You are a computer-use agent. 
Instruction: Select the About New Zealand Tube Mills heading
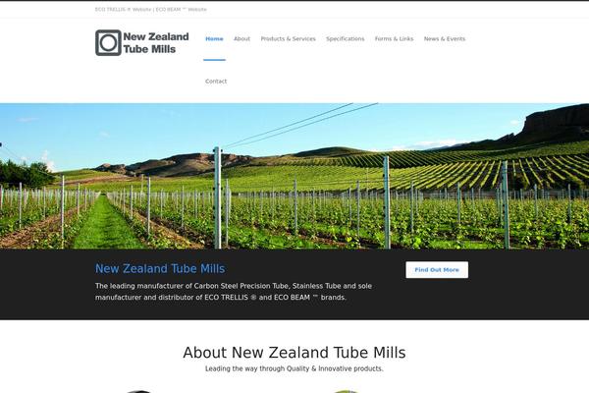click(294, 353)
